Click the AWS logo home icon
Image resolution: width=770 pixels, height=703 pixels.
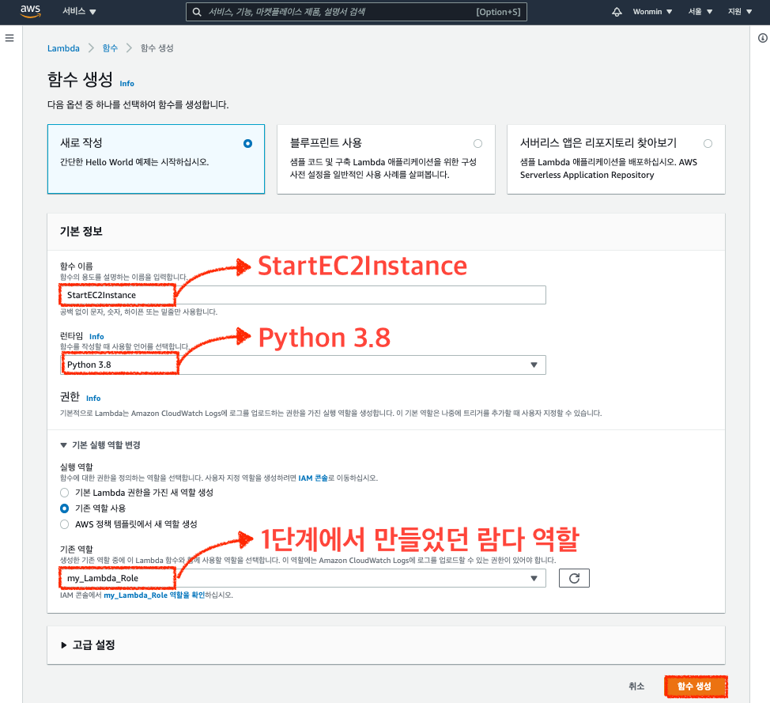point(30,11)
